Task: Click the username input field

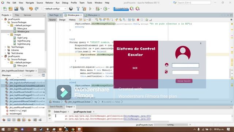Action: 185,65
